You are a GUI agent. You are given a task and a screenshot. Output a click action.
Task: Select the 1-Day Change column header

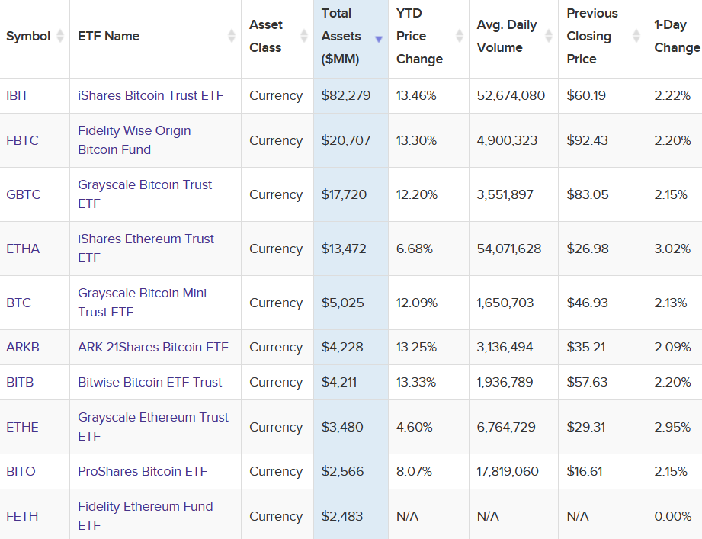click(676, 36)
